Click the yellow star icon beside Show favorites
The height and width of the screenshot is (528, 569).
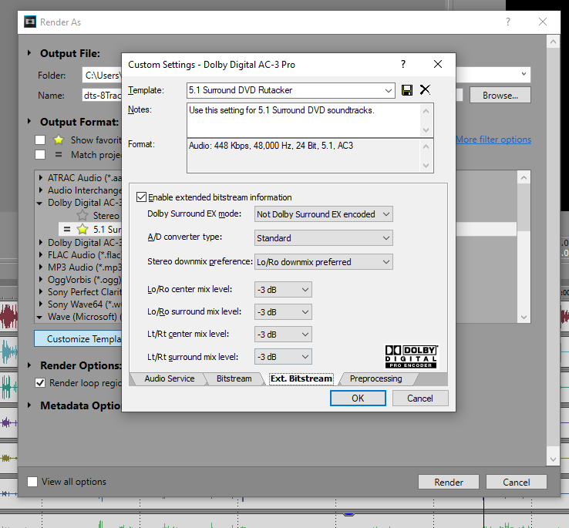point(59,140)
